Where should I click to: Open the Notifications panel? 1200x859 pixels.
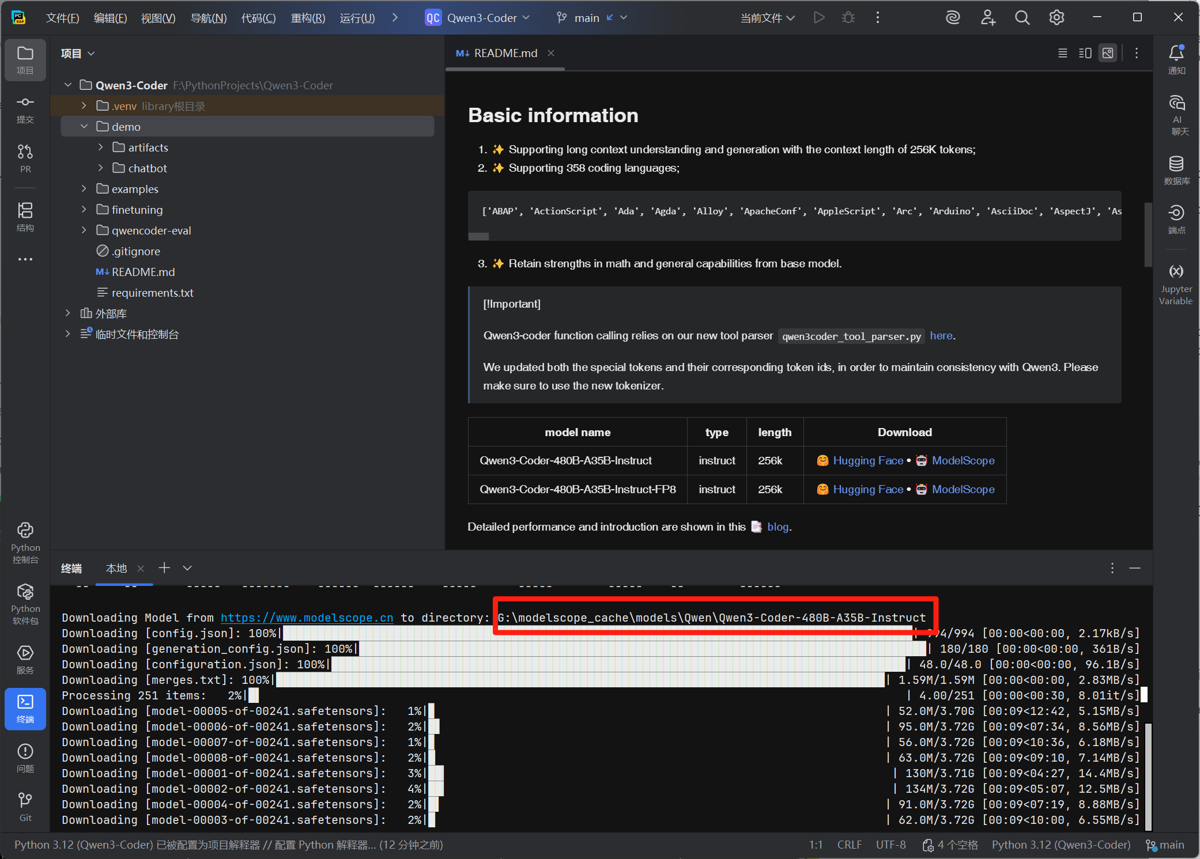[1176, 59]
